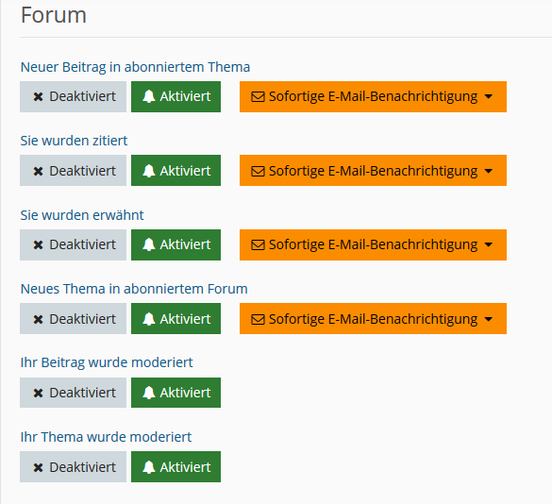Viewport: 552px width, 504px height.
Task: Click the envelope icon in 'Sie wurden erwähnt' row
Action: [258, 244]
